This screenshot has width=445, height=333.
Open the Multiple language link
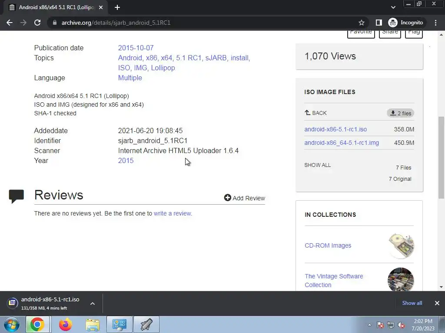point(130,78)
